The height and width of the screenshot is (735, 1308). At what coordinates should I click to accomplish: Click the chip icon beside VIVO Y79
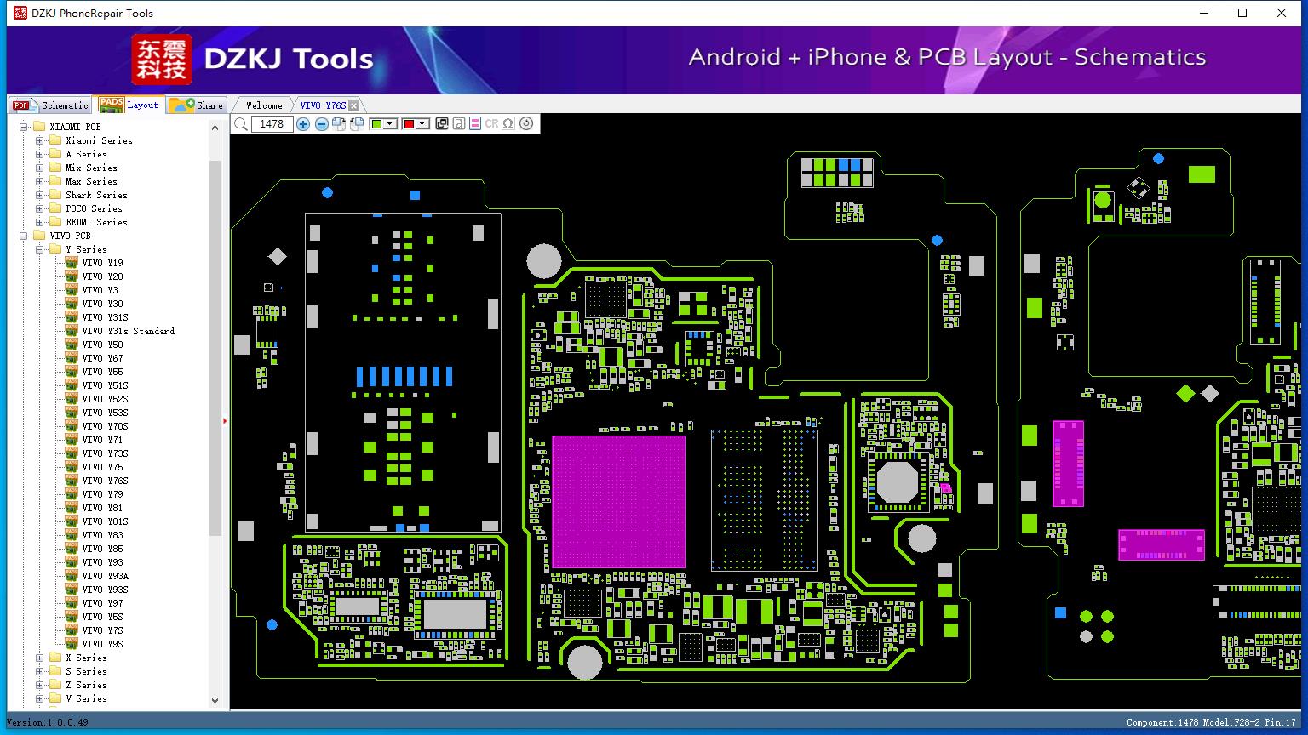pyautogui.click(x=72, y=494)
